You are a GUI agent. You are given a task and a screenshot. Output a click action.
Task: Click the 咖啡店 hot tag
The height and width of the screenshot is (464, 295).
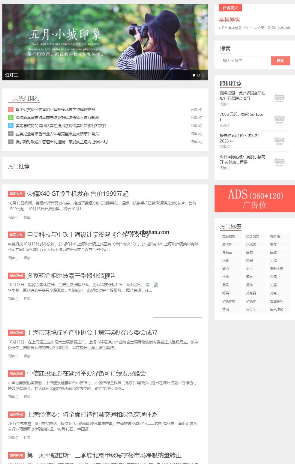point(275,236)
